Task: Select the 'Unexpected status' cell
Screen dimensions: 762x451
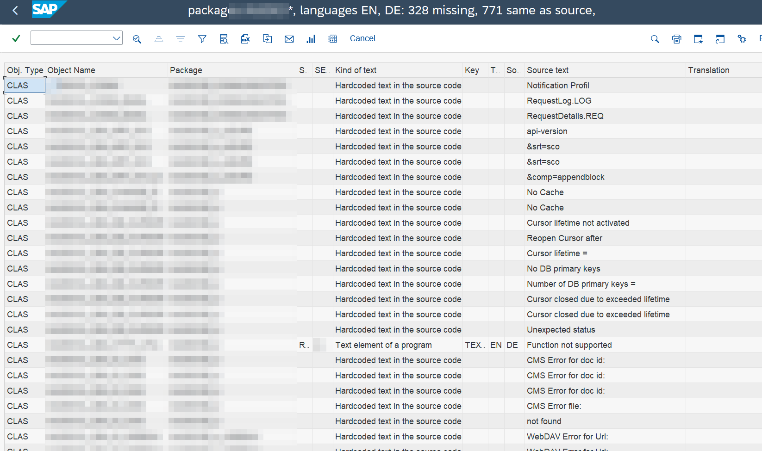Action: point(605,330)
